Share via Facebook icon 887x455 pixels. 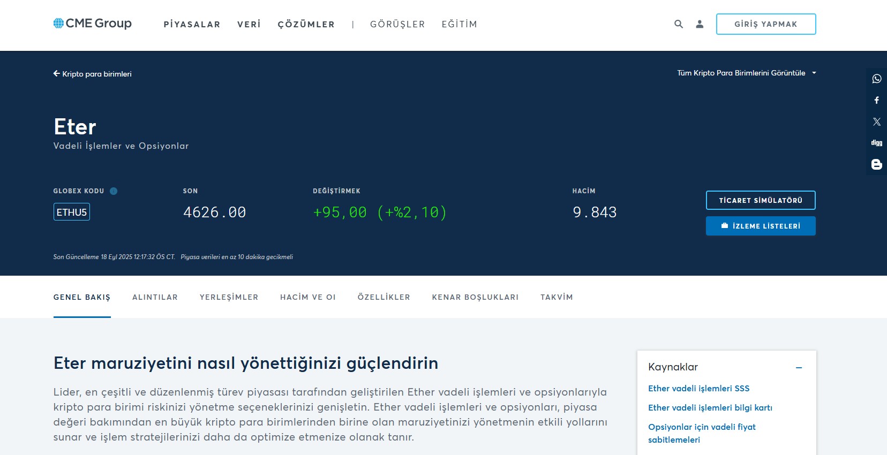(x=877, y=100)
